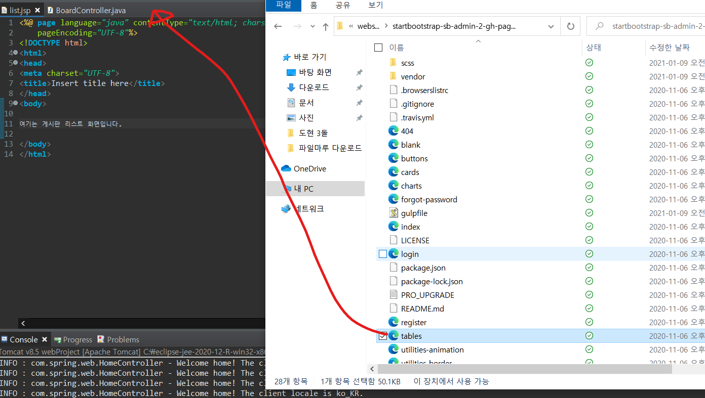Select the package.json file icon

click(x=393, y=268)
